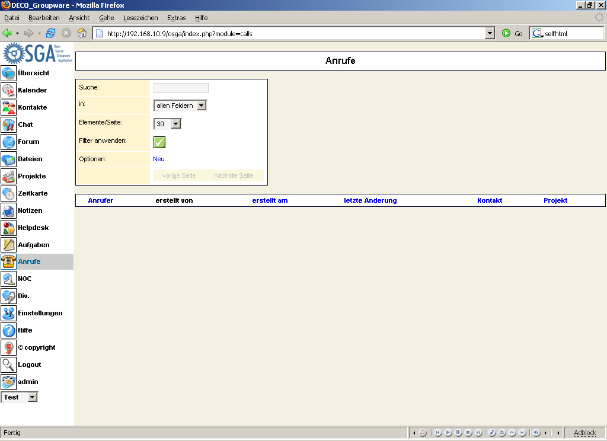Click the Logout magnifier icon
The width and height of the screenshot is (607, 441).
(x=8, y=365)
